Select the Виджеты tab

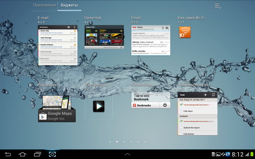tap(69, 5)
